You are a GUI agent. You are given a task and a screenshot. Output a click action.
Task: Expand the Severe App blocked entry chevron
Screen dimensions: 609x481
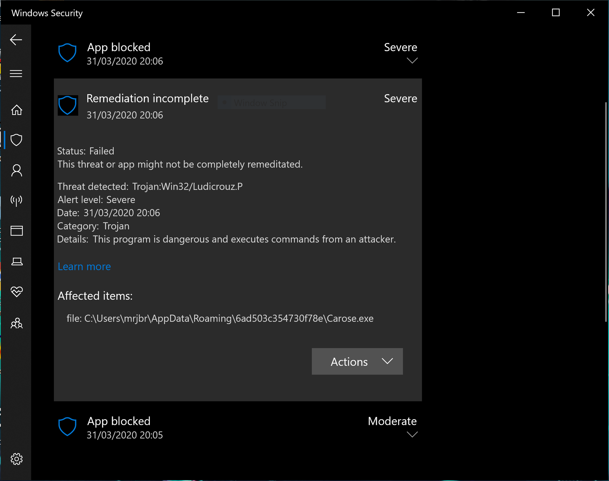tap(412, 61)
